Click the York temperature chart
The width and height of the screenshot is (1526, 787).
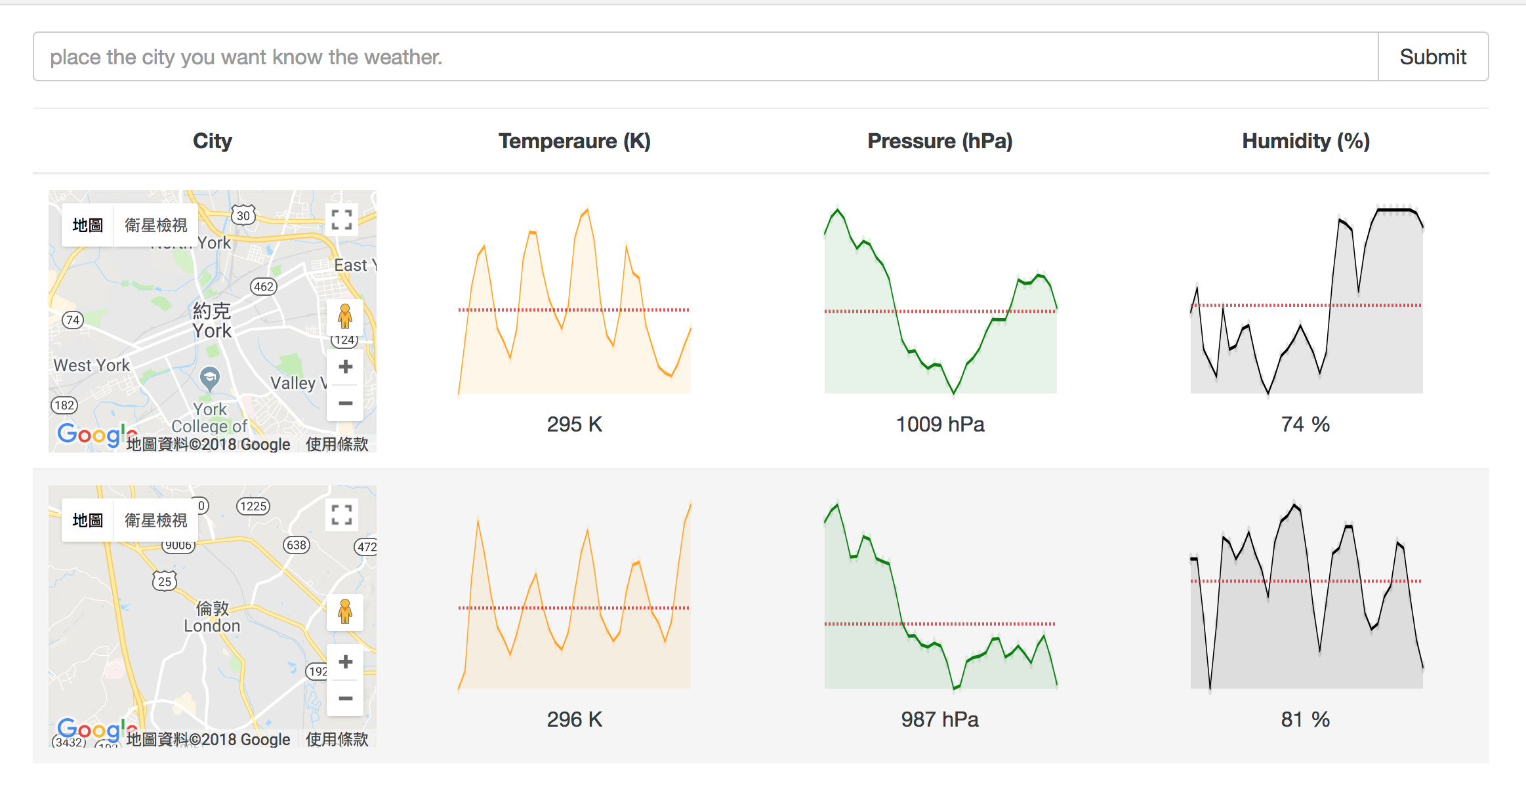[575, 302]
